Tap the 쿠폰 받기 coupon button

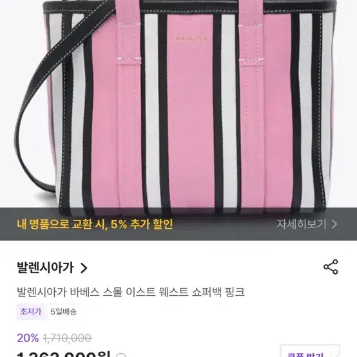pos(311,352)
